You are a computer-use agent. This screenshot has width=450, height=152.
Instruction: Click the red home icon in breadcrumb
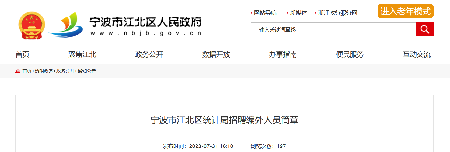click(18, 71)
